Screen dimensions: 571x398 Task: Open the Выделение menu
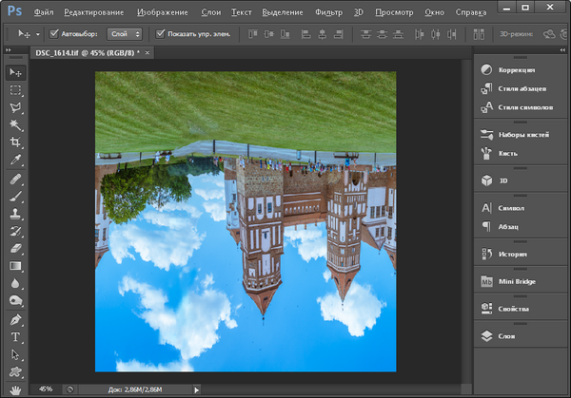283,12
